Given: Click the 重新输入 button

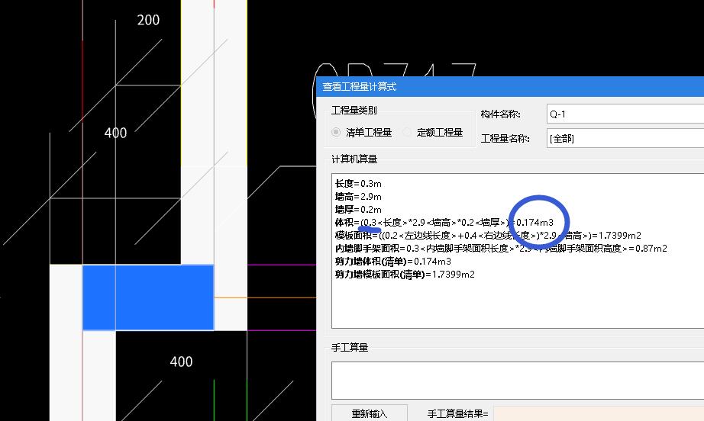Looking at the screenshot, I should click(370, 413).
